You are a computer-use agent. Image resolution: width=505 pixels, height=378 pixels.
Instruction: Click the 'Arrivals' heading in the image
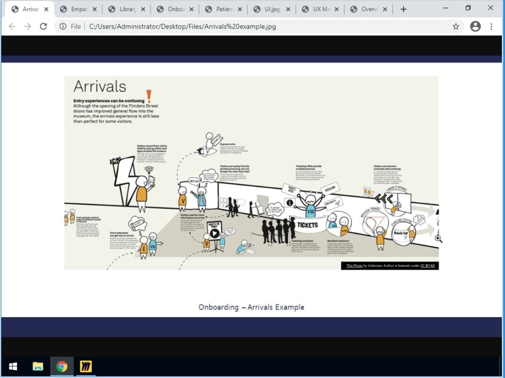pos(100,86)
